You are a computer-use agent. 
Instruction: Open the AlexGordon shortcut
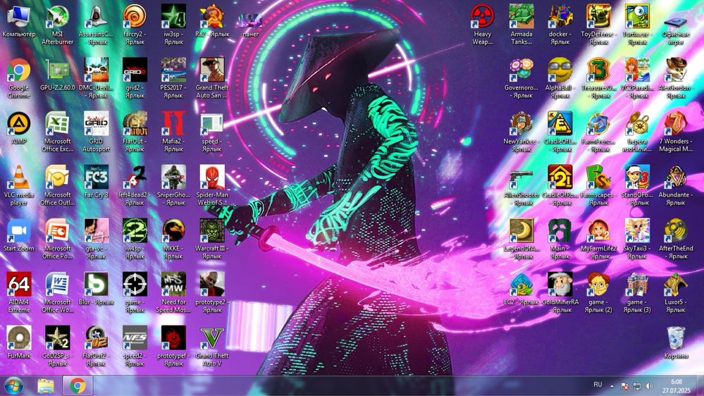676,70
